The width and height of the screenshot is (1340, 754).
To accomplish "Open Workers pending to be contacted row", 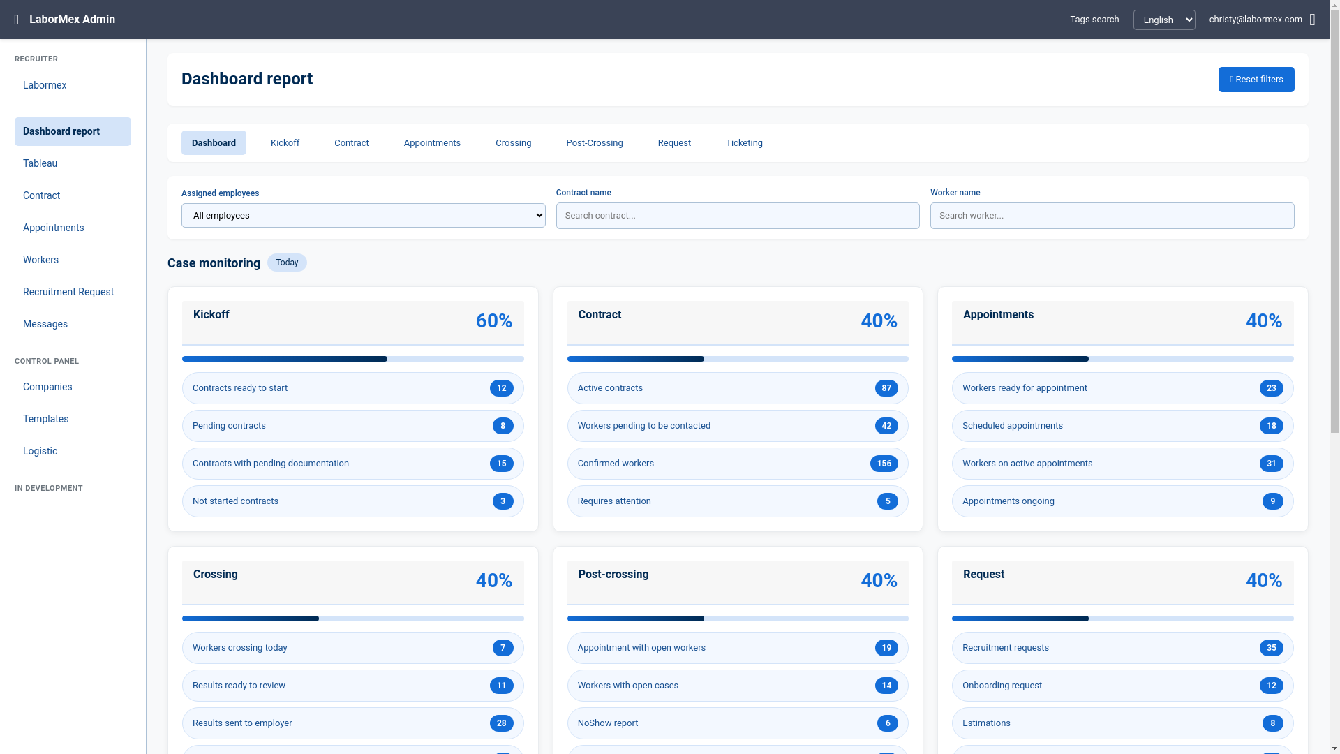I will pyautogui.click(x=738, y=426).
